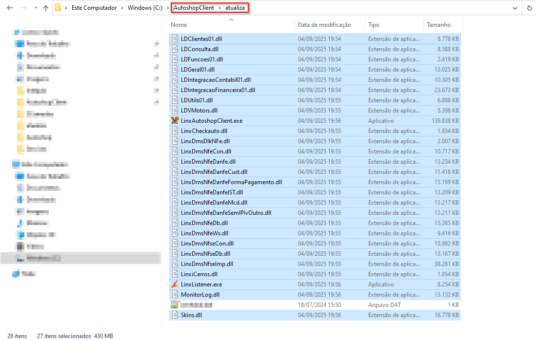Navigate to Este Computador breadcrumb

(x=94, y=7)
